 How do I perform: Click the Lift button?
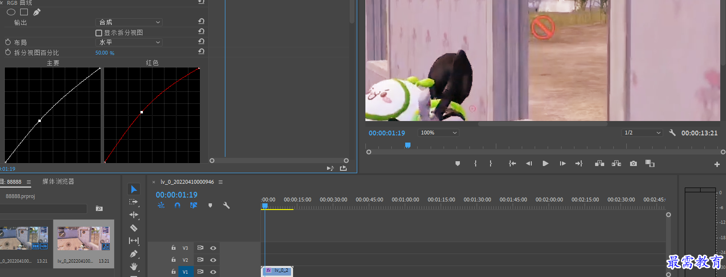point(599,164)
